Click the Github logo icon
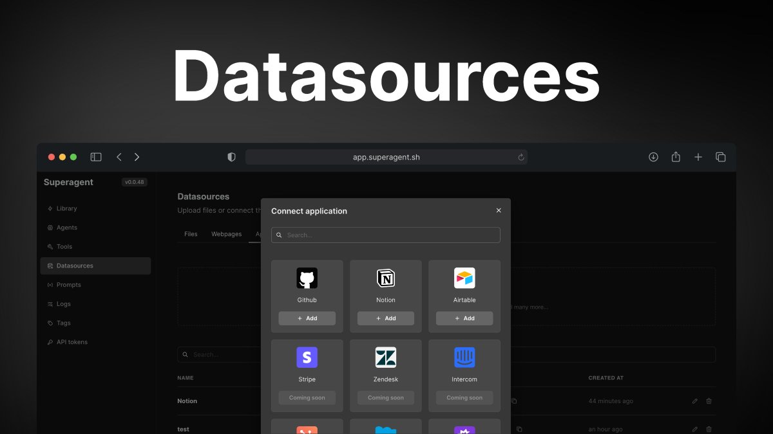 point(307,278)
